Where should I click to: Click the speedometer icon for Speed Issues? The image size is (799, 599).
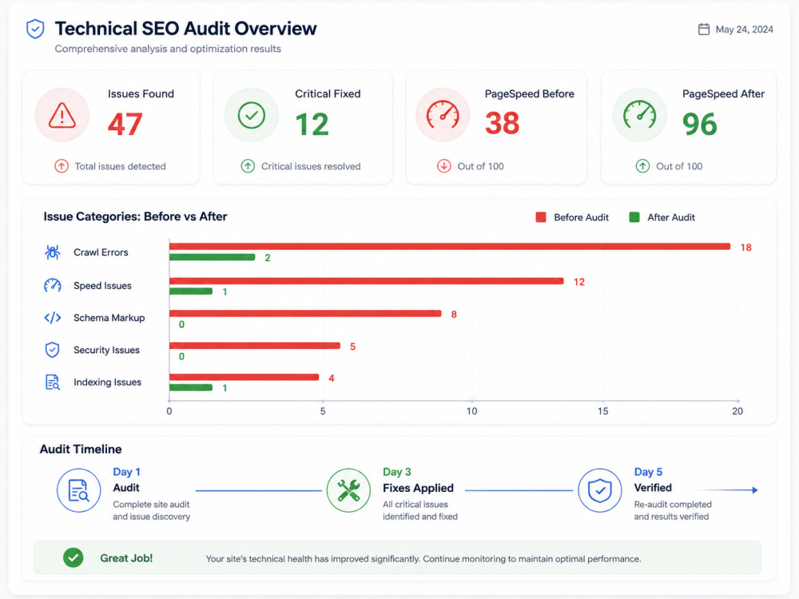click(53, 285)
